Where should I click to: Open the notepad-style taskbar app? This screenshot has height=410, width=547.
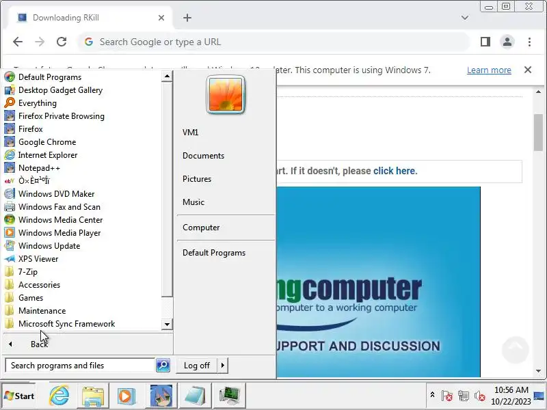click(x=195, y=396)
